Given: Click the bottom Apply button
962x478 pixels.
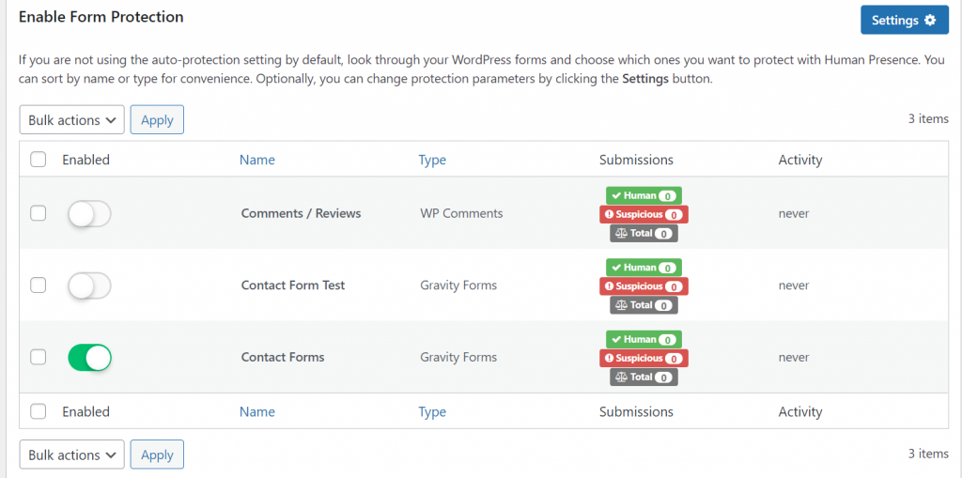Looking at the screenshot, I should click(x=157, y=455).
